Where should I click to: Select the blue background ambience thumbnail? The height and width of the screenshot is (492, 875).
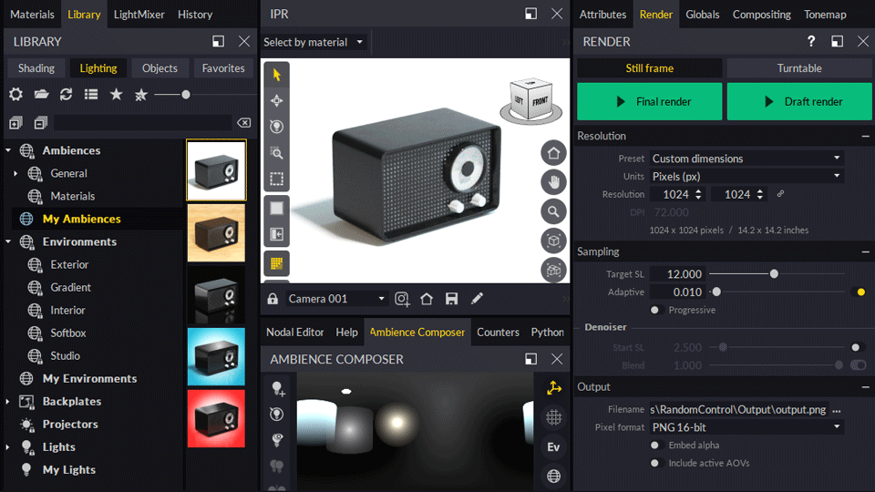[217, 357]
